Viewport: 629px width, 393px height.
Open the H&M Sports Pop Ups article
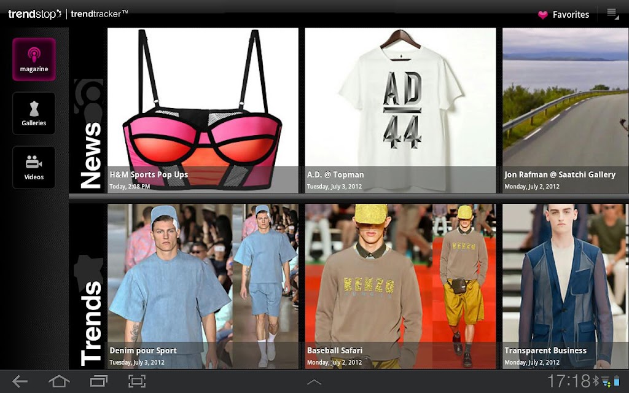203,111
